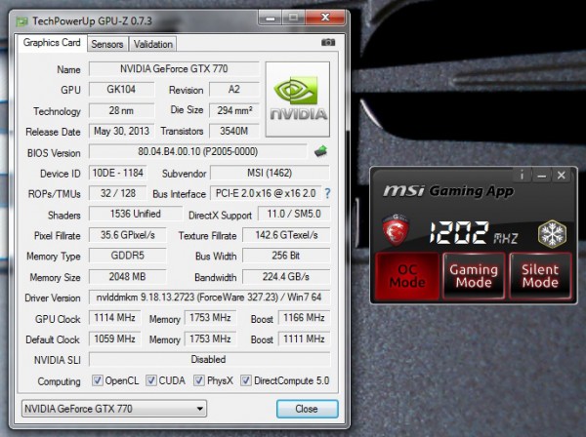Click the Bus Interface field PCI-E 2.0 x16
The width and height of the screenshot is (586, 437).
tap(266, 193)
